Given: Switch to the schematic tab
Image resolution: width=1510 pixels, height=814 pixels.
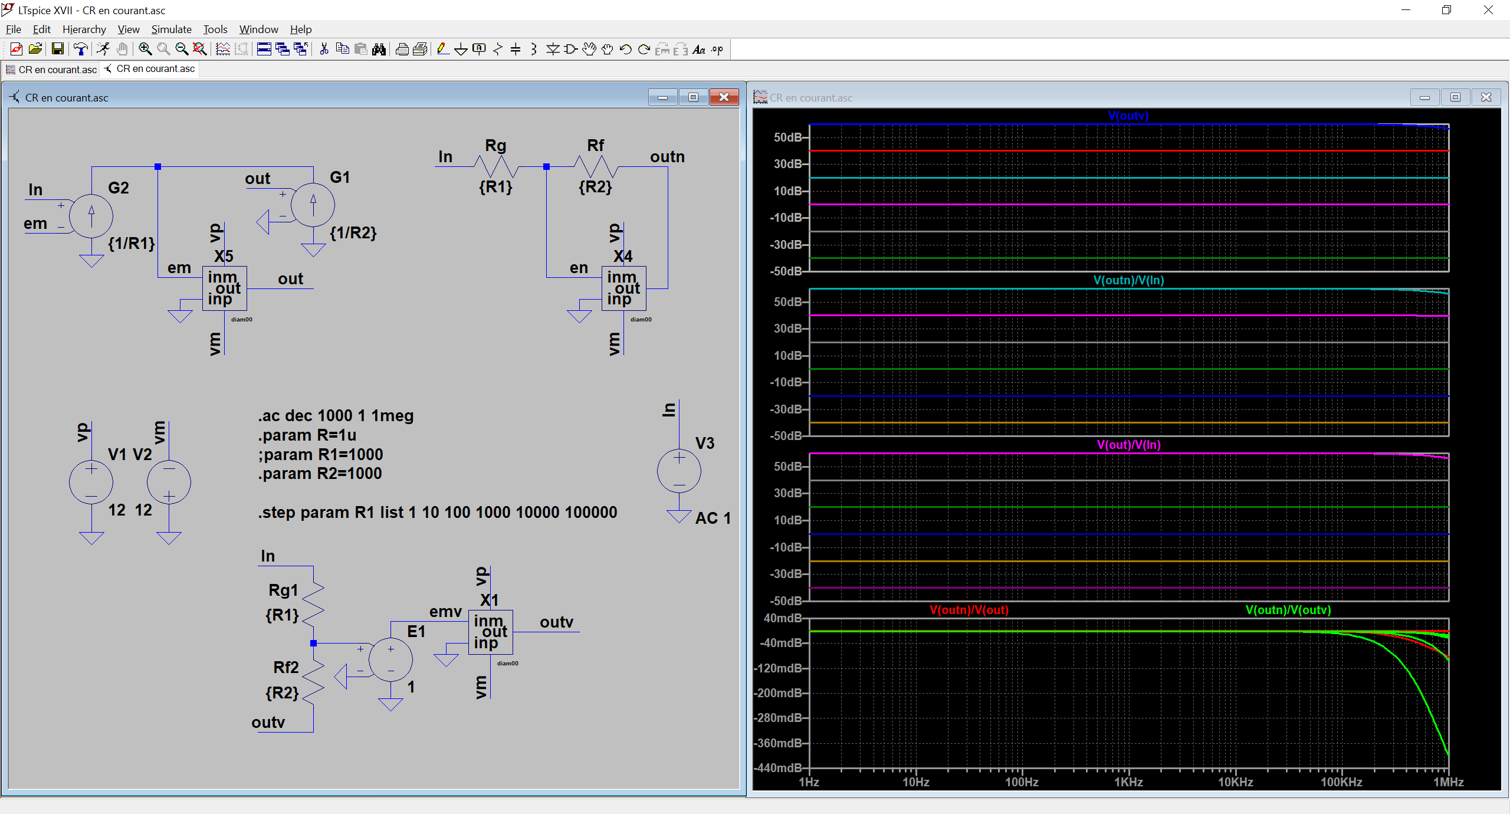Looking at the screenshot, I should (x=150, y=69).
